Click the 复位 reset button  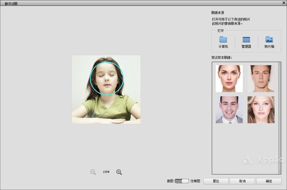coord(216,181)
